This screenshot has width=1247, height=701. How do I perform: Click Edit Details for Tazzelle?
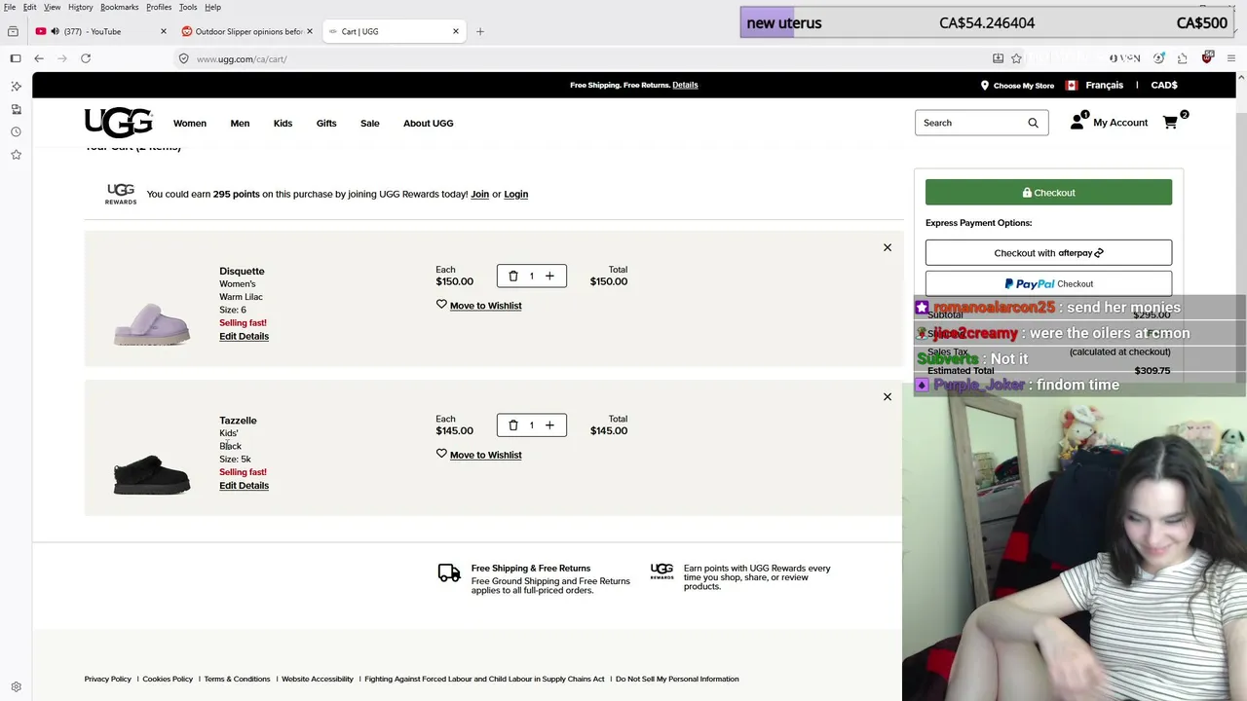tap(244, 485)
